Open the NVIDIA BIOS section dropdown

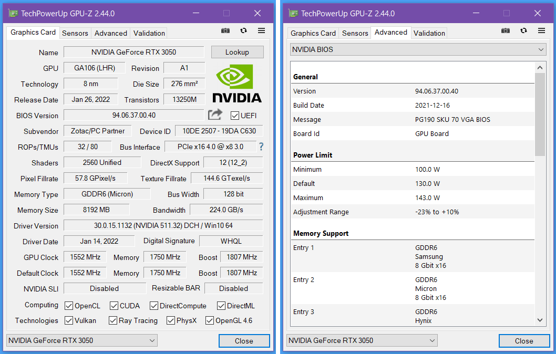pos(418,49)
